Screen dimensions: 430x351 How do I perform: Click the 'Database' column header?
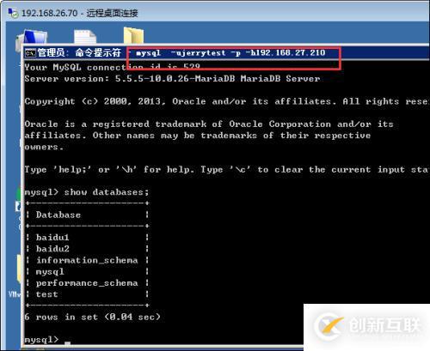58,215
